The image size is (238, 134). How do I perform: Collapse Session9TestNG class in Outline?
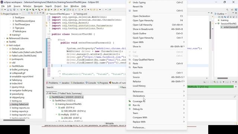click(x=216, y=24)
